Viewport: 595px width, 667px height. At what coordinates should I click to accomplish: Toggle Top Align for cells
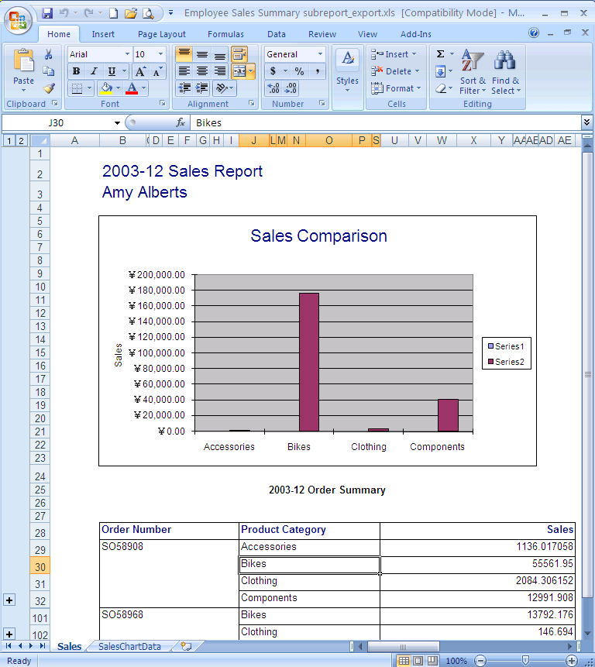tap(184, 54)
